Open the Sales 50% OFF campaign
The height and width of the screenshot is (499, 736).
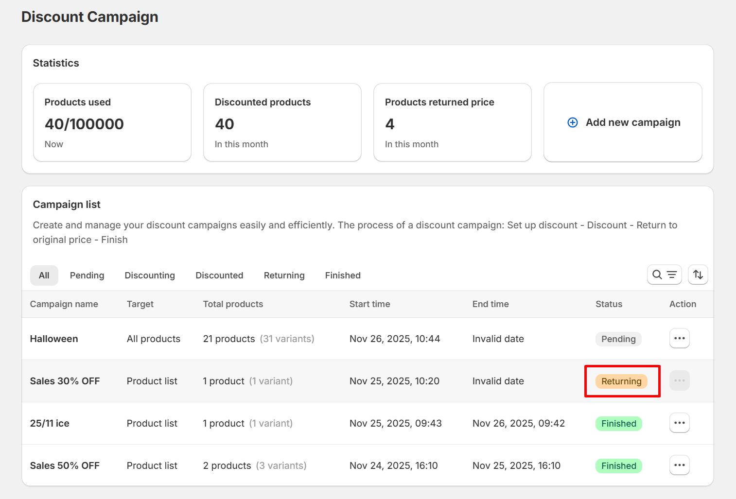point(65,465)
